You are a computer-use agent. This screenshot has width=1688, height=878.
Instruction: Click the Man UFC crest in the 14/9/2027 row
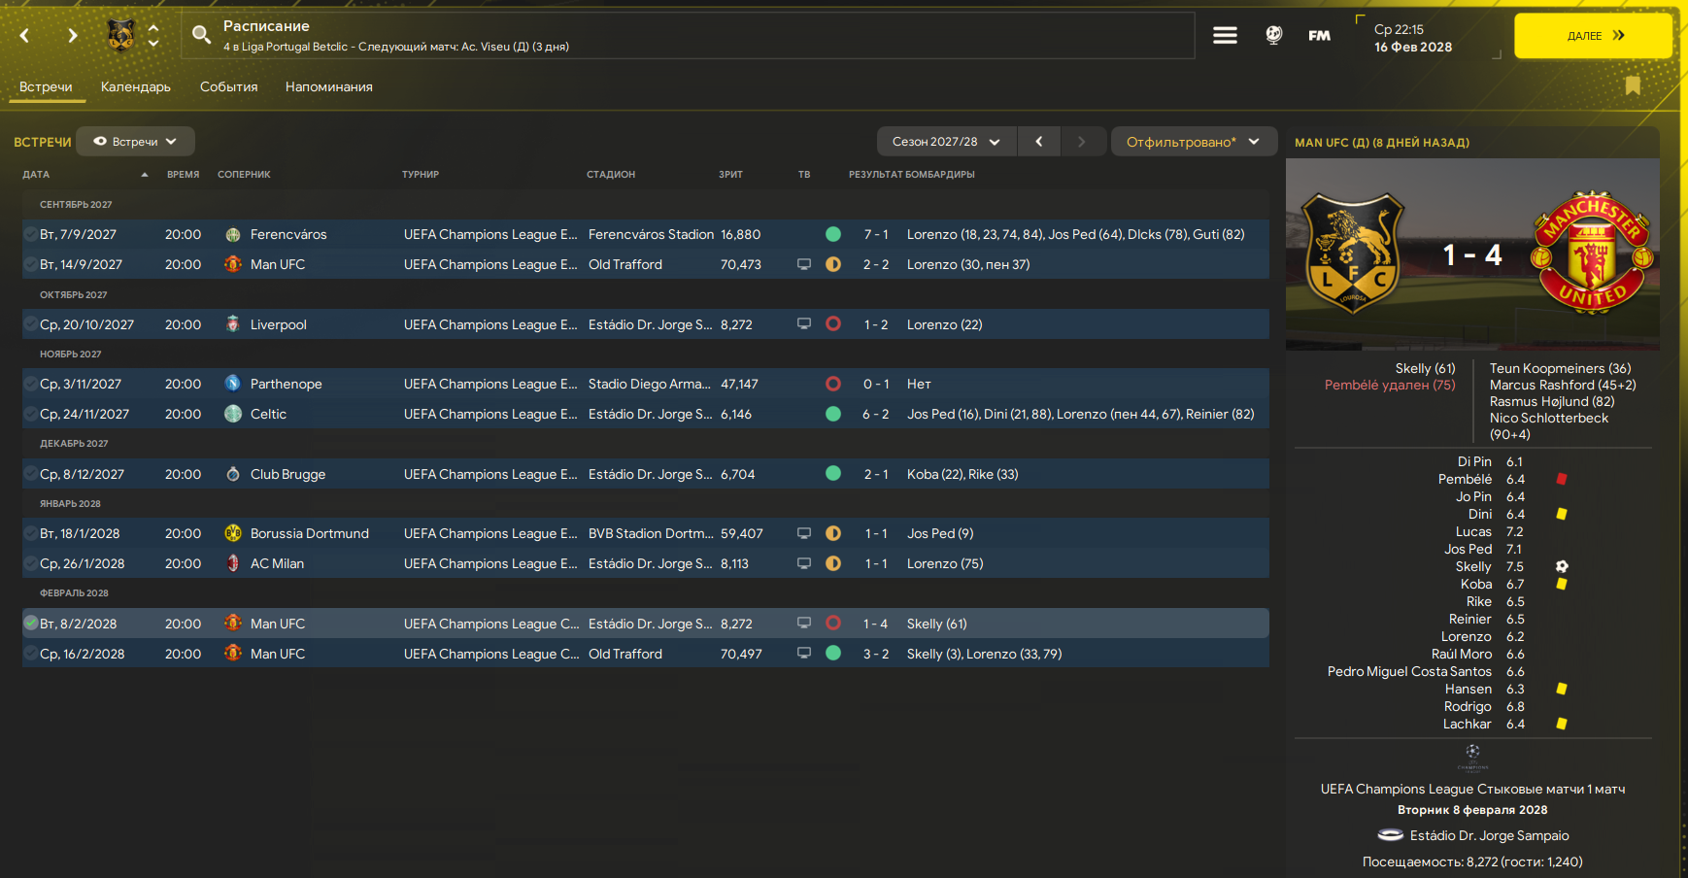[x=233, y=264]
